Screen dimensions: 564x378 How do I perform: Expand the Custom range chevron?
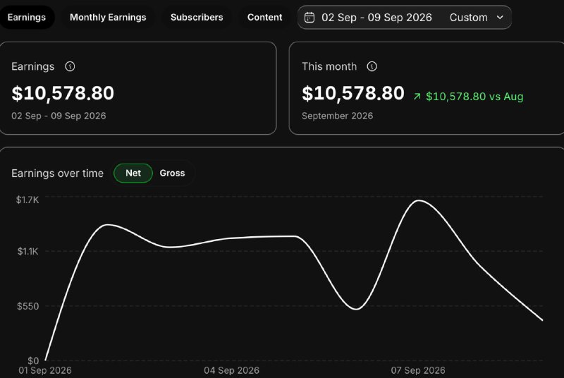[500, 17]
